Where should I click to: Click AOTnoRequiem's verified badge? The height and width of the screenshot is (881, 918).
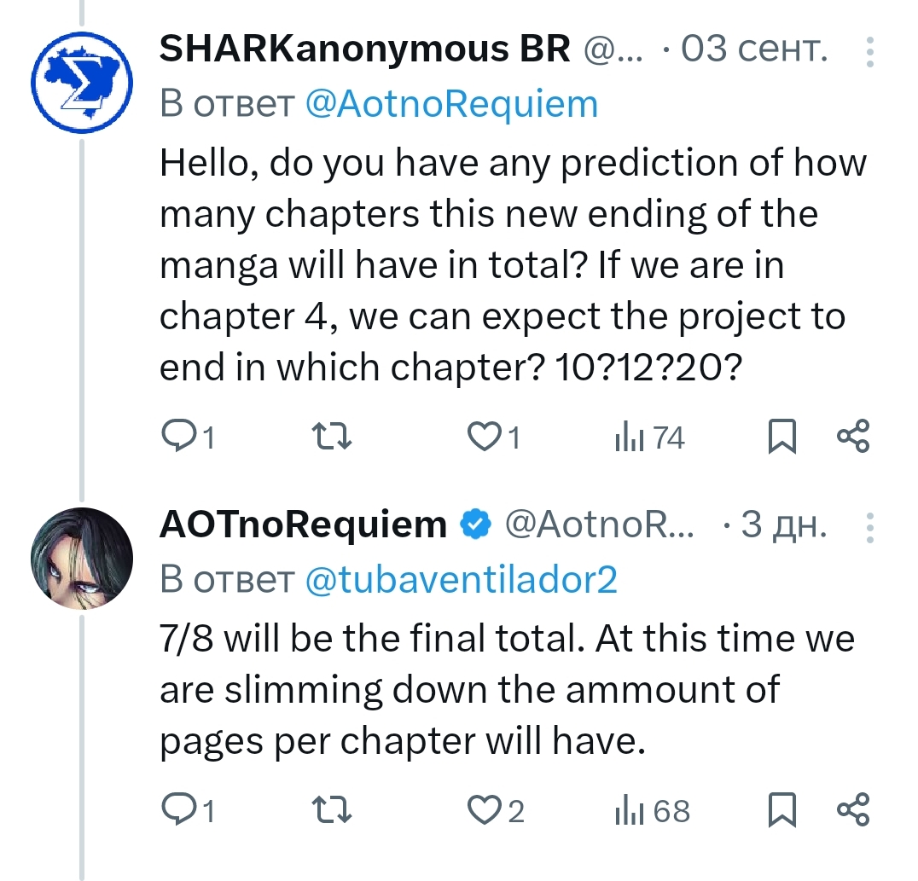[x=476, y=526]
